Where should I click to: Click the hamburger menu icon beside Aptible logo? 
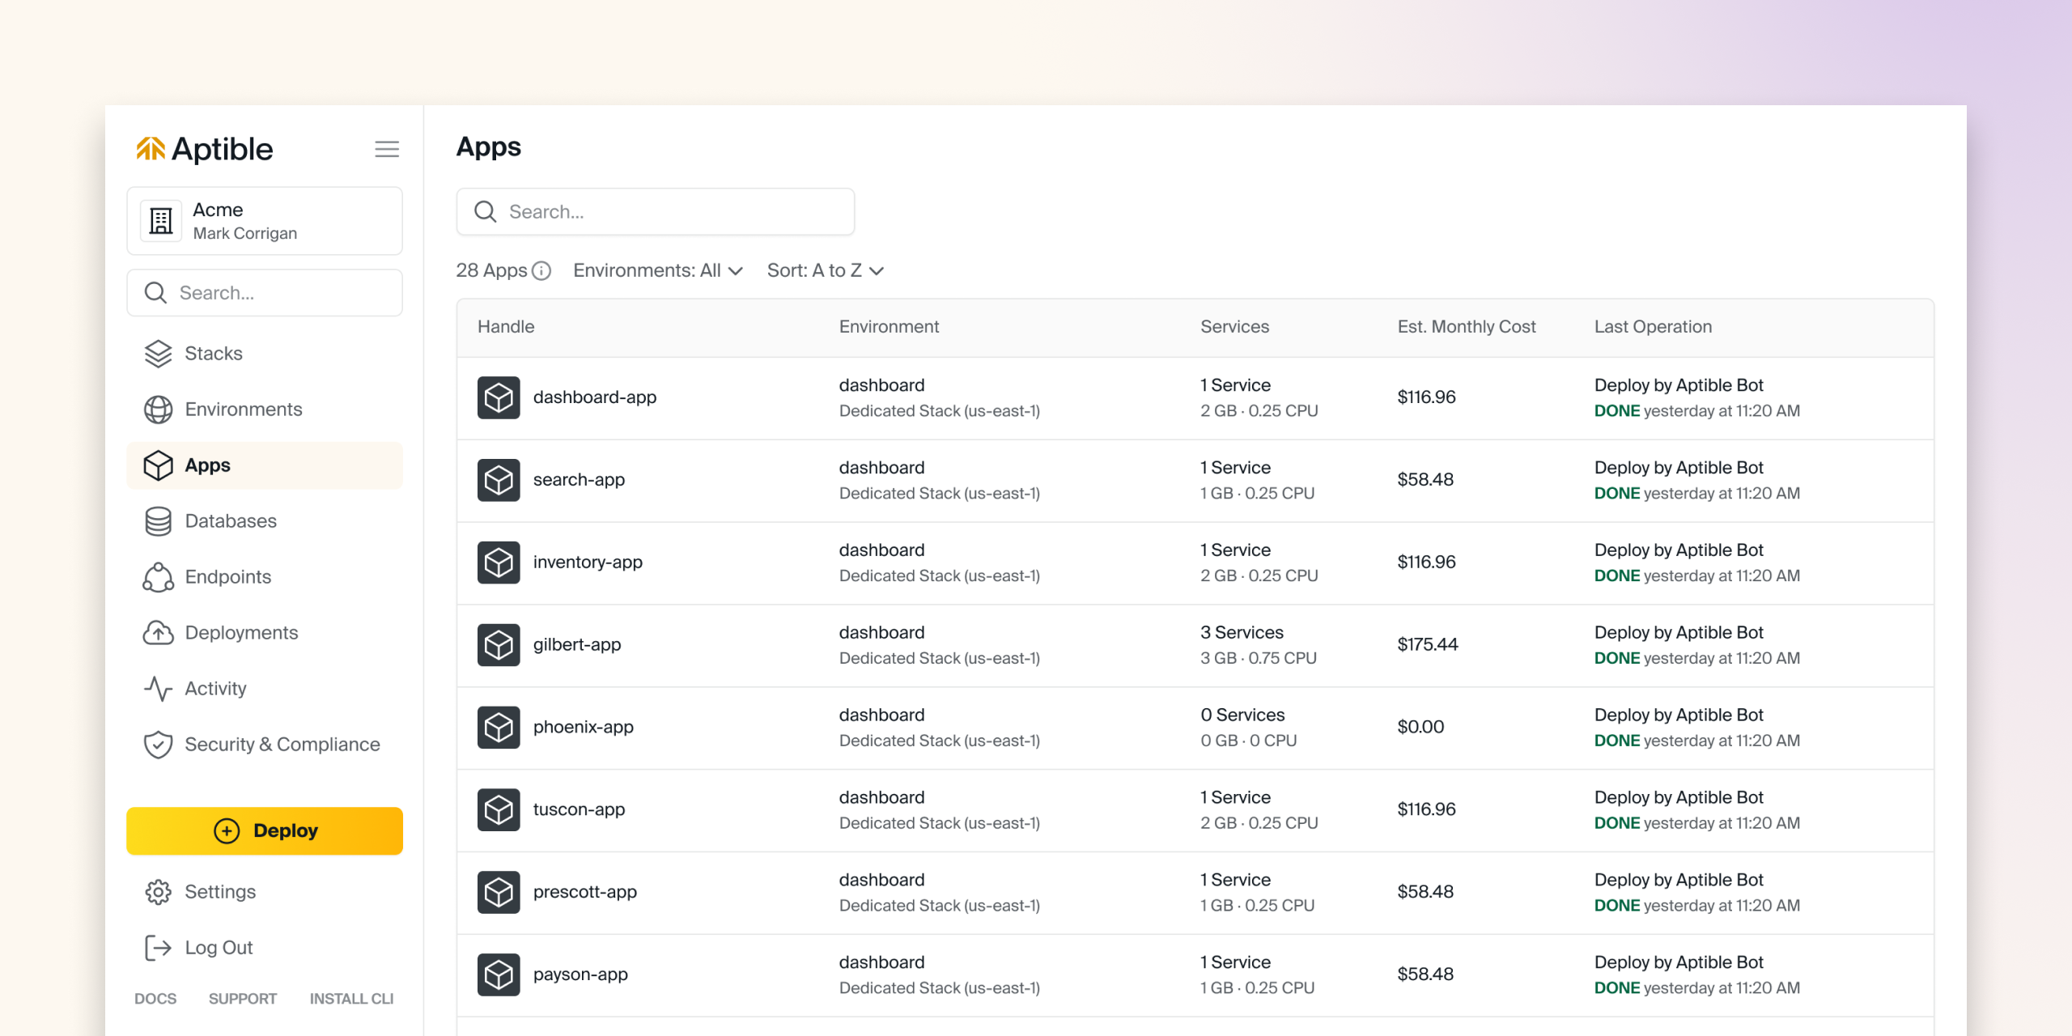tap(387, 149)
